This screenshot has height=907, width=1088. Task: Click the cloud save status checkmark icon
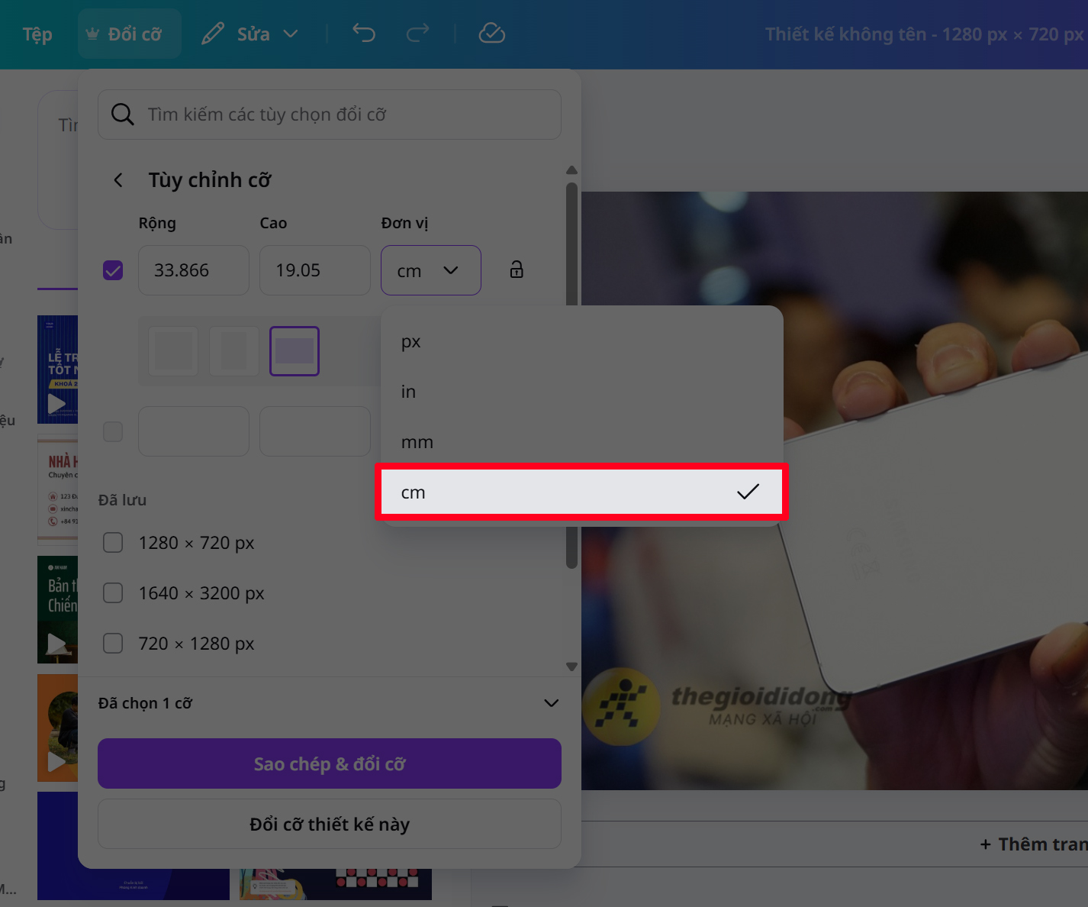[491, 33]
